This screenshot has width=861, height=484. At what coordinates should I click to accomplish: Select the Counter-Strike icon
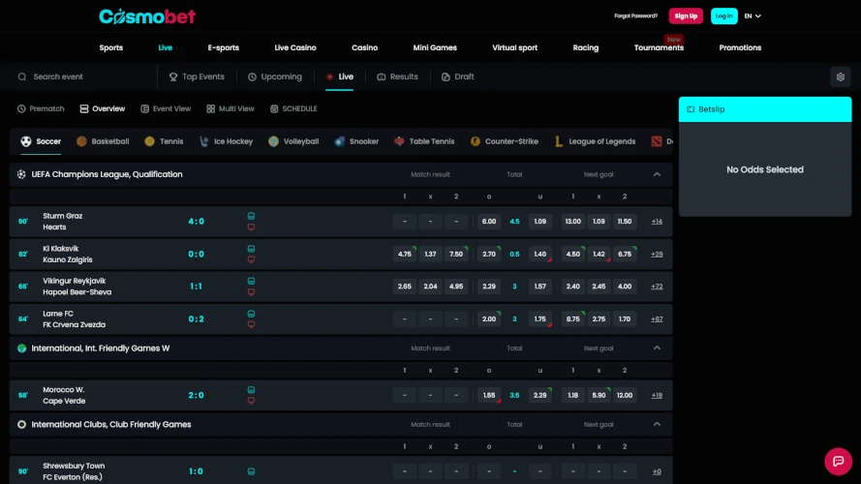pos(475,141)
